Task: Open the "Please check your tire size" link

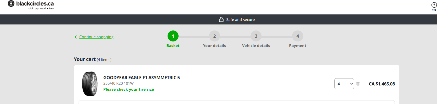Action: click(129, 89)
